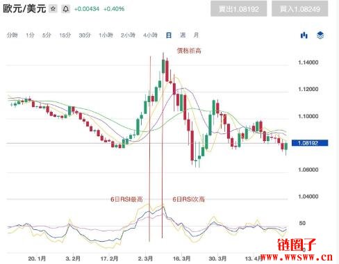This screenshot has height=264, width=339.
Task: Click the 6日RSI次高 annotation label
Action: pos(189,199)
